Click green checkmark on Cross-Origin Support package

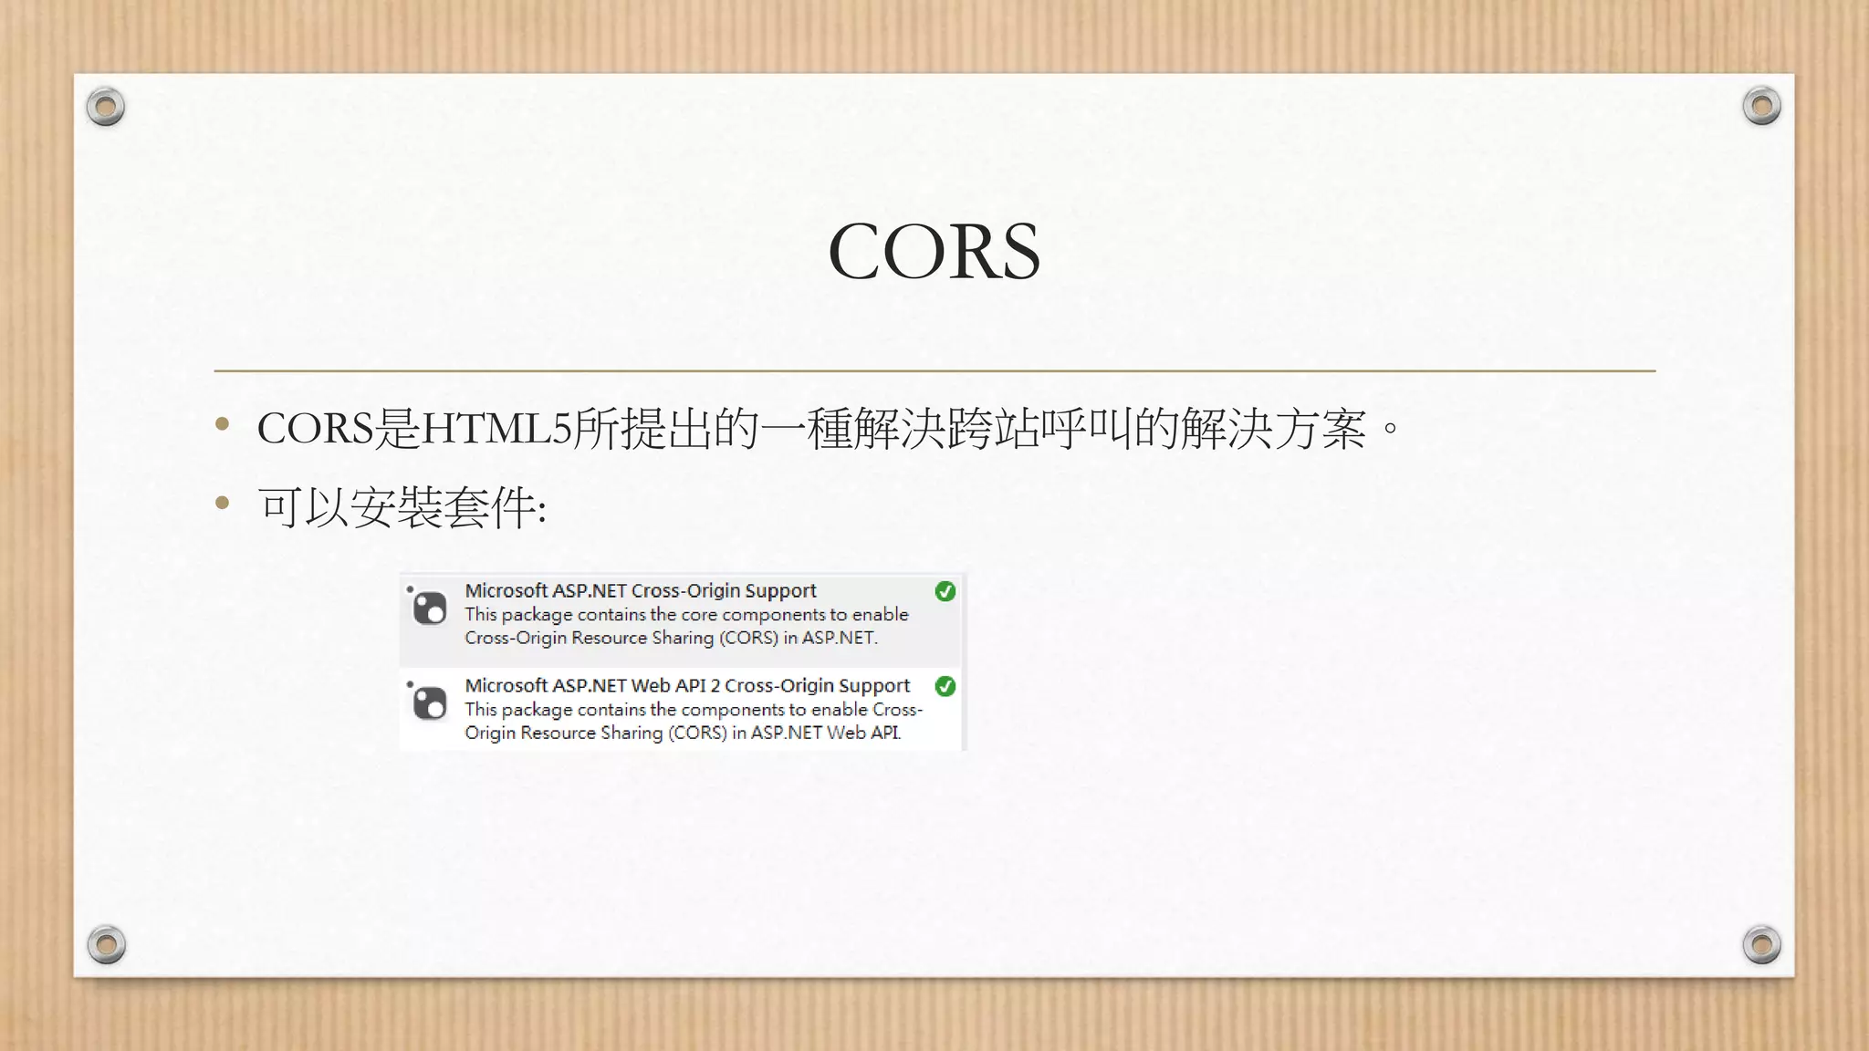tap(945, 591)
